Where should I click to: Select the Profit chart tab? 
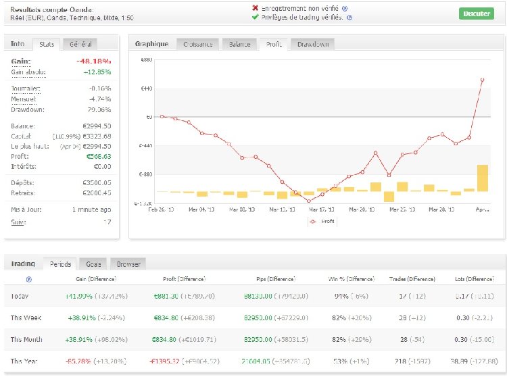pos(274,44)
